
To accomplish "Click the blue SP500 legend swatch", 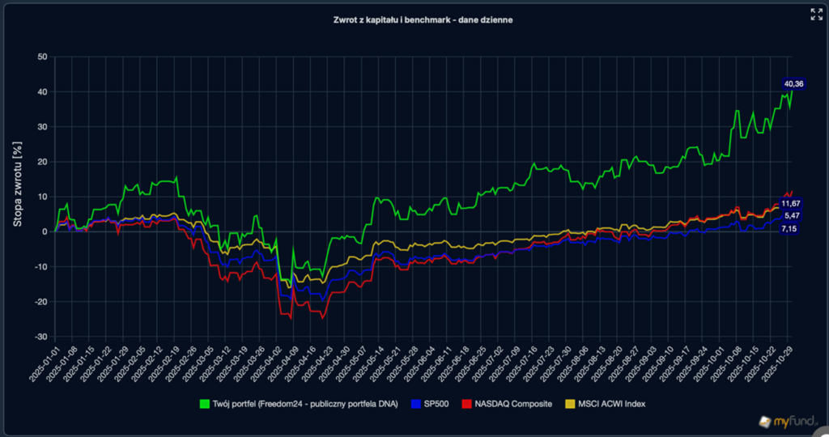I will pos(419,403).
